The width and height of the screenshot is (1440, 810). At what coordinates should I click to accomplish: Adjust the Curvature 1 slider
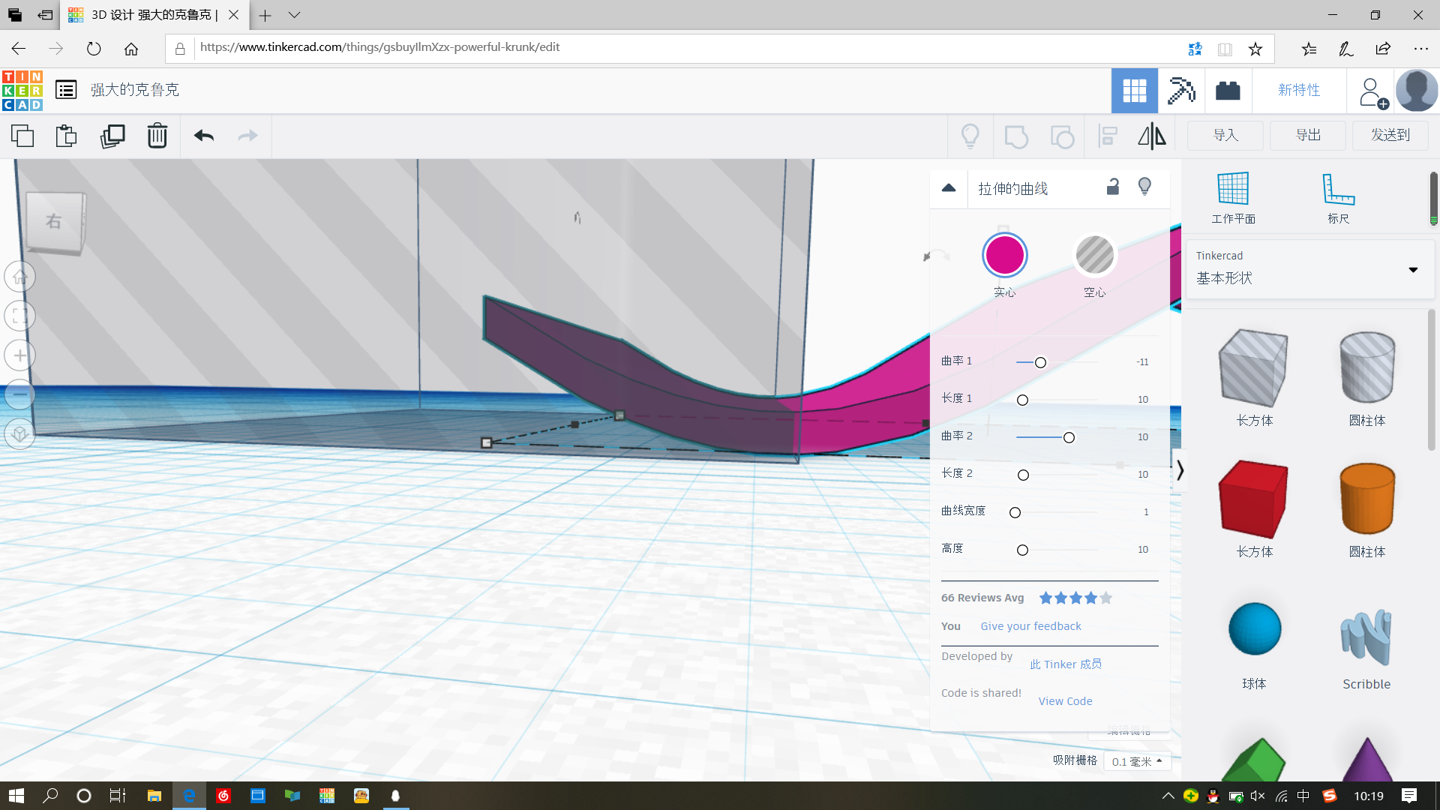(x=1040, y=362)
